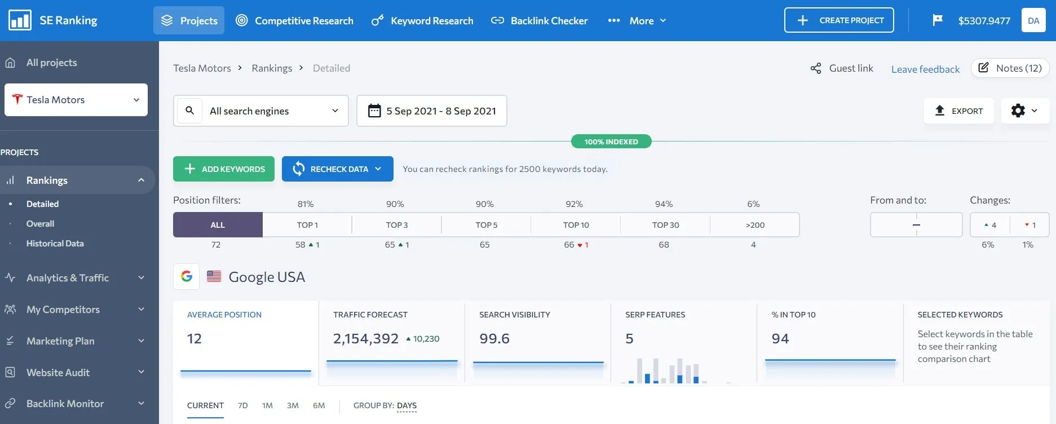Toggle the positive changes filter
The height and width of the screenshot is (424, 1056).
(990, 225)
